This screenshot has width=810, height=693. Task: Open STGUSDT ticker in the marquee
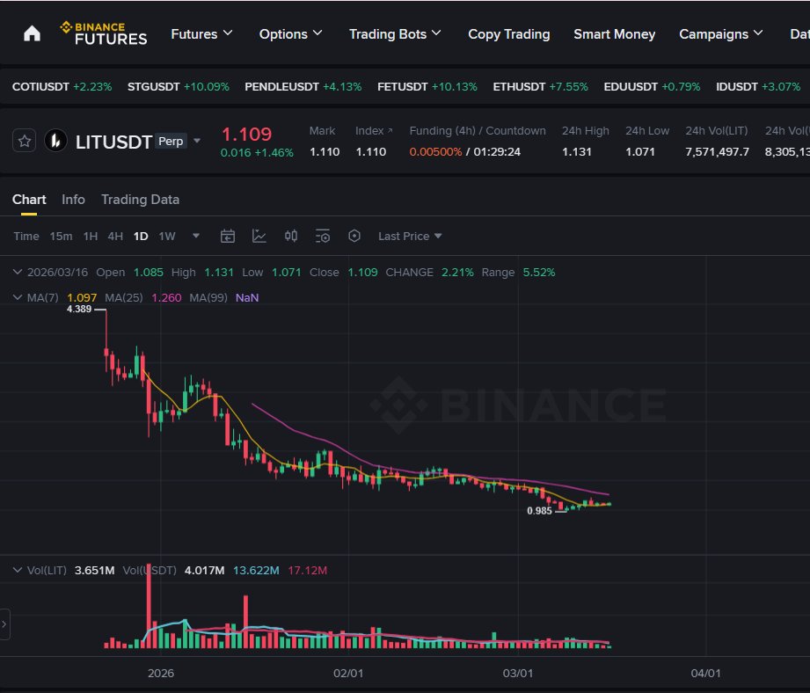[x=179, y=87]
